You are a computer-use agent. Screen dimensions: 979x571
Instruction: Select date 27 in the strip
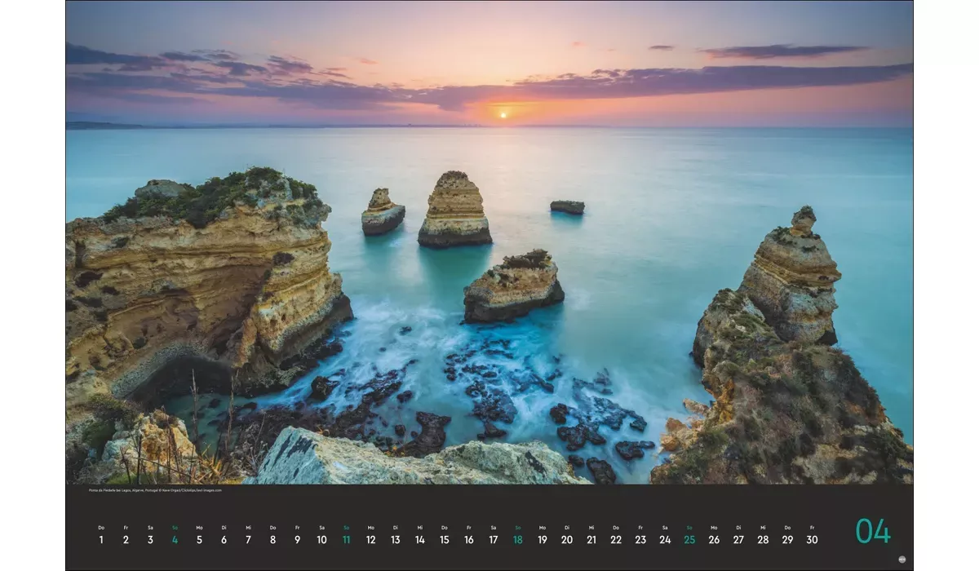point(738,539)
